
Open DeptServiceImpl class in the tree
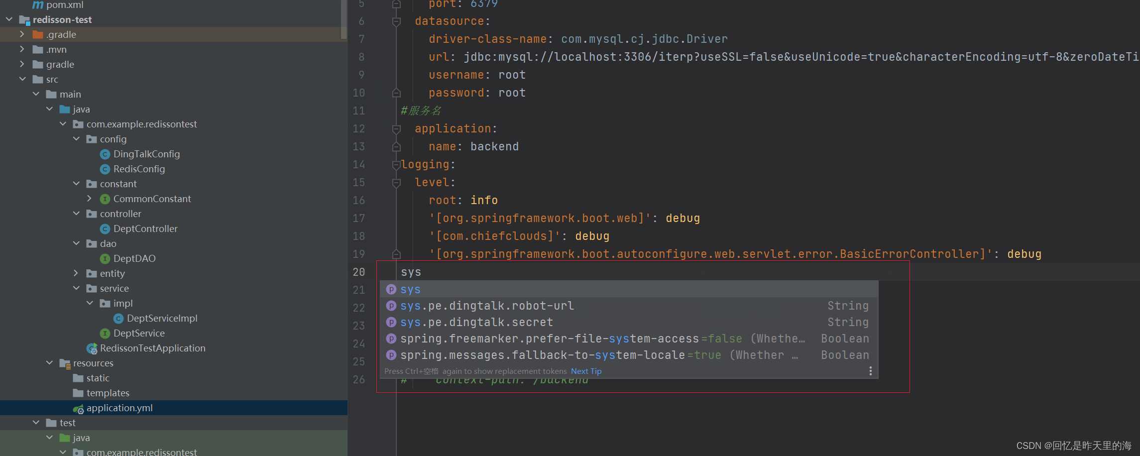pyautogui.click(x=162, y=318)
